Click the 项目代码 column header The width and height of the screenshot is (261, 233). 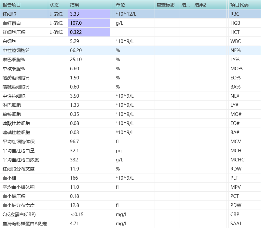coord(244,5)
